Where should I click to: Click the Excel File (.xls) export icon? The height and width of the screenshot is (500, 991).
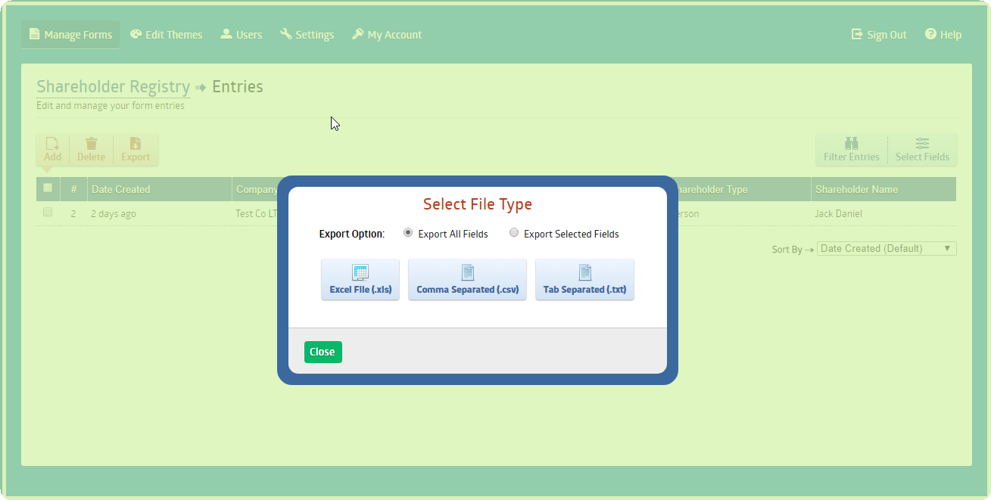pyautogui.click(x=360, y=273)
